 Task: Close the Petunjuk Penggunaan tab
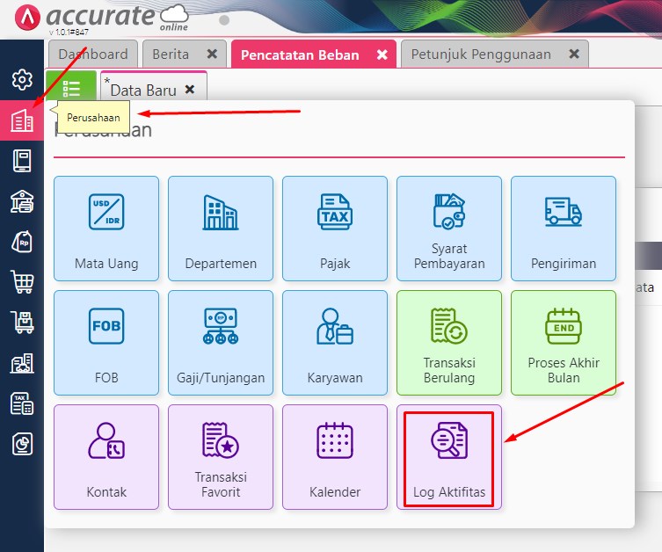pyautogui.click(x=574, y=54)
